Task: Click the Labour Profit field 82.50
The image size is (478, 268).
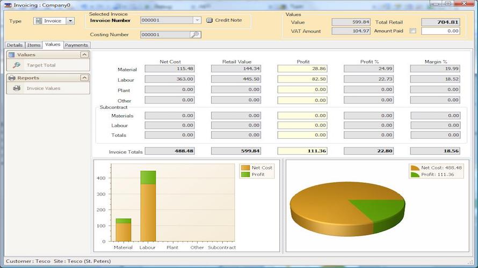Action: tap(302, 79)
